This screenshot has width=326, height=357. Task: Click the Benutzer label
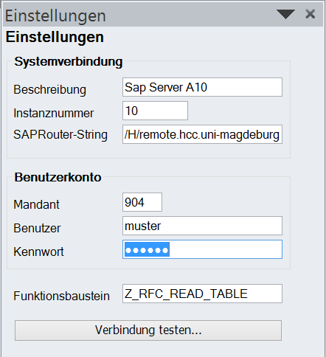click(x=37, y=228)
